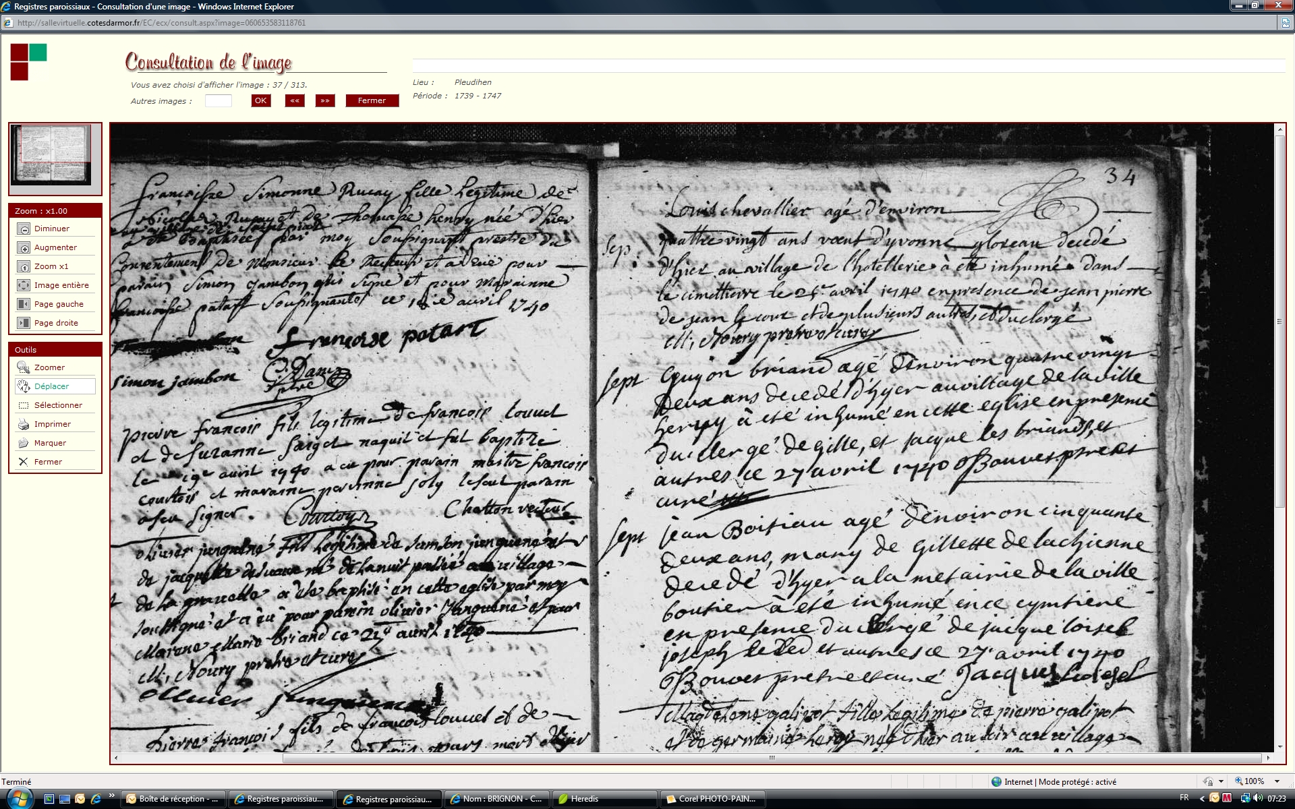
Task: Reset zoom with Zoom x1 icon
Action: tap(24, 267)
